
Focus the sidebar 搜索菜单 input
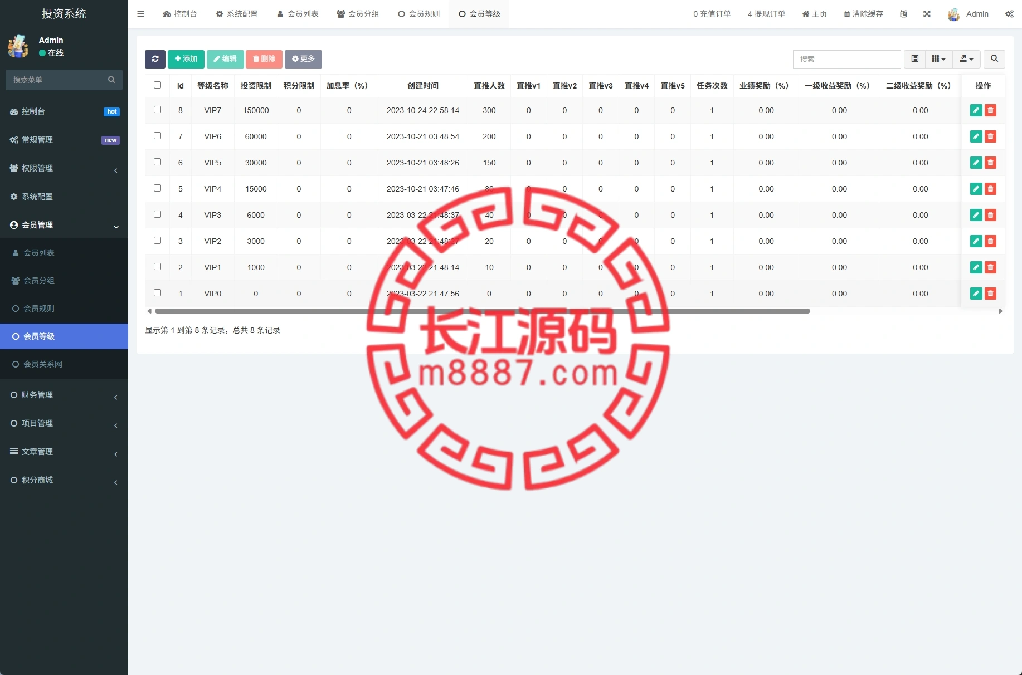point(59,80)
